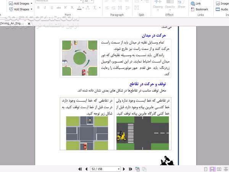229x172 pixels.
Task: Open the Add Shapes dropdown arrow
Action: point(31,9)
